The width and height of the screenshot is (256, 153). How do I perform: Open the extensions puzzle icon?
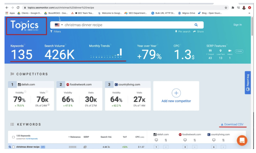[x=233, y=8]
